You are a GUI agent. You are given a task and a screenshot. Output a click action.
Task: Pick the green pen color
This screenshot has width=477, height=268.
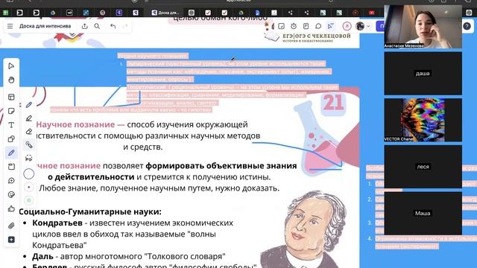29,200
